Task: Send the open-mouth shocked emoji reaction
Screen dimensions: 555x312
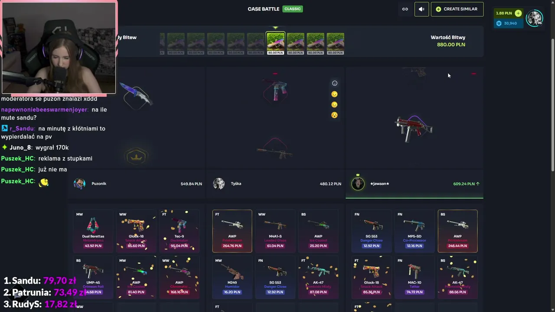Action: click(x=334, y=115)
